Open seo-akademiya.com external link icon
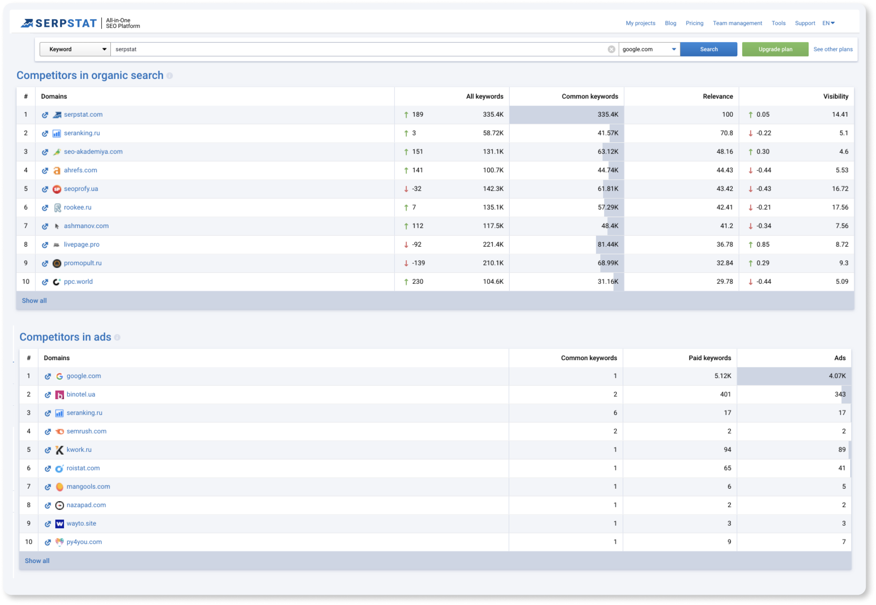 coord(45,152)
